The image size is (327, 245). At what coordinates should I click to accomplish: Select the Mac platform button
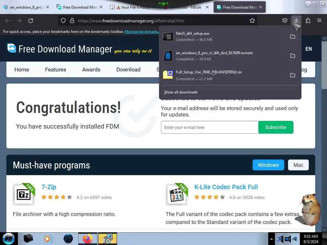click(298, 165)
